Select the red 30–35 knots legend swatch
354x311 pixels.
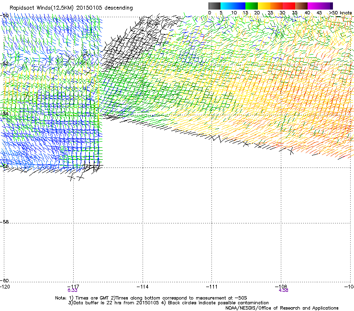tap(289, 6)
